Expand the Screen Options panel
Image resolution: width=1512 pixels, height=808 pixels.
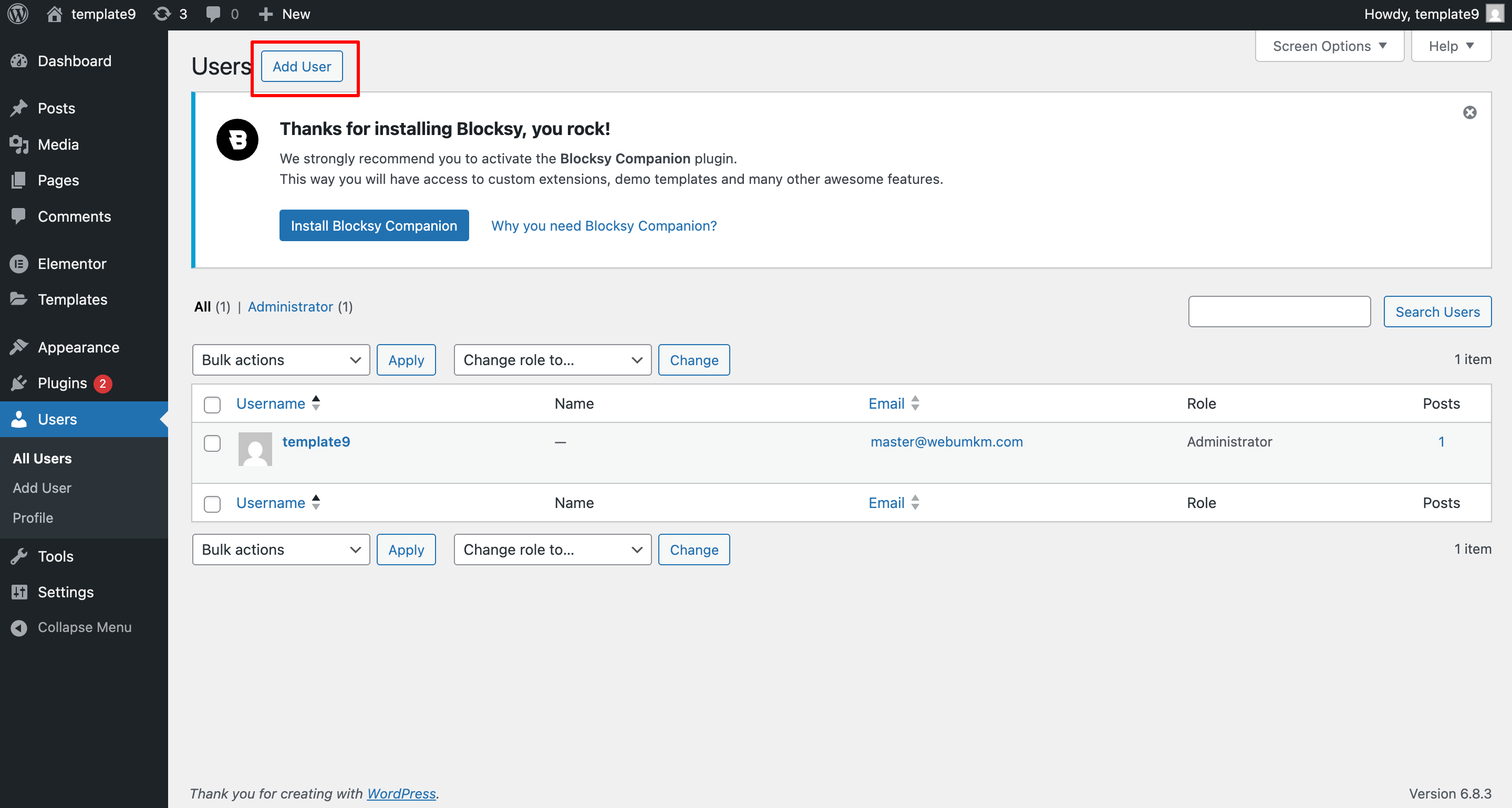(1329, 46)
